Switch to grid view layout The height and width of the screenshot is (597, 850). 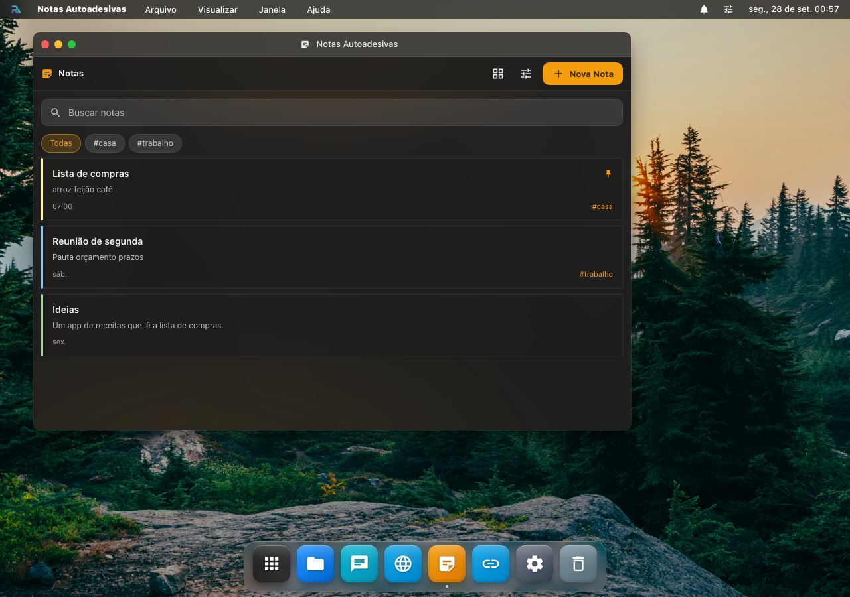pyautogui.click(x=498, y=74)
